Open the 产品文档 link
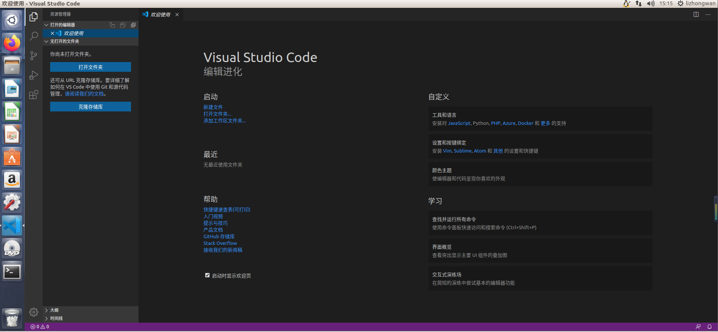 tap(213, 230)
